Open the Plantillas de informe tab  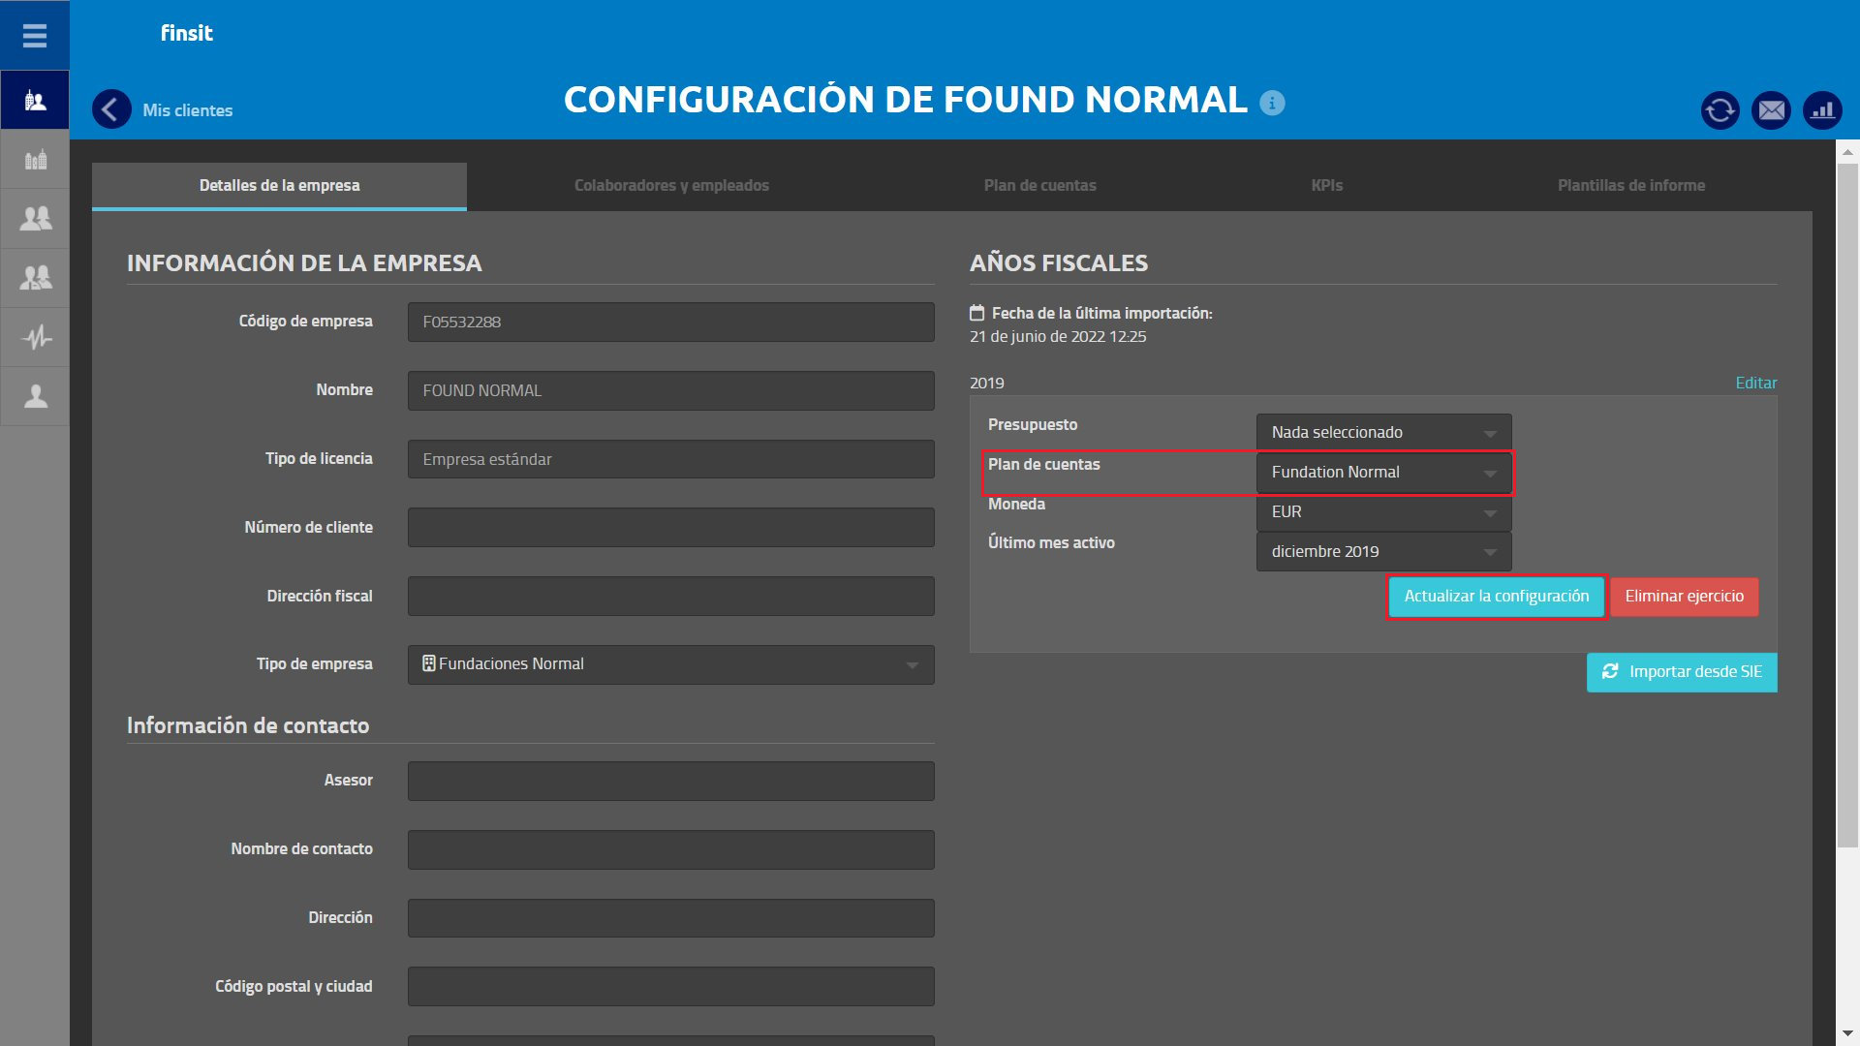click(x=1631, y=185)
